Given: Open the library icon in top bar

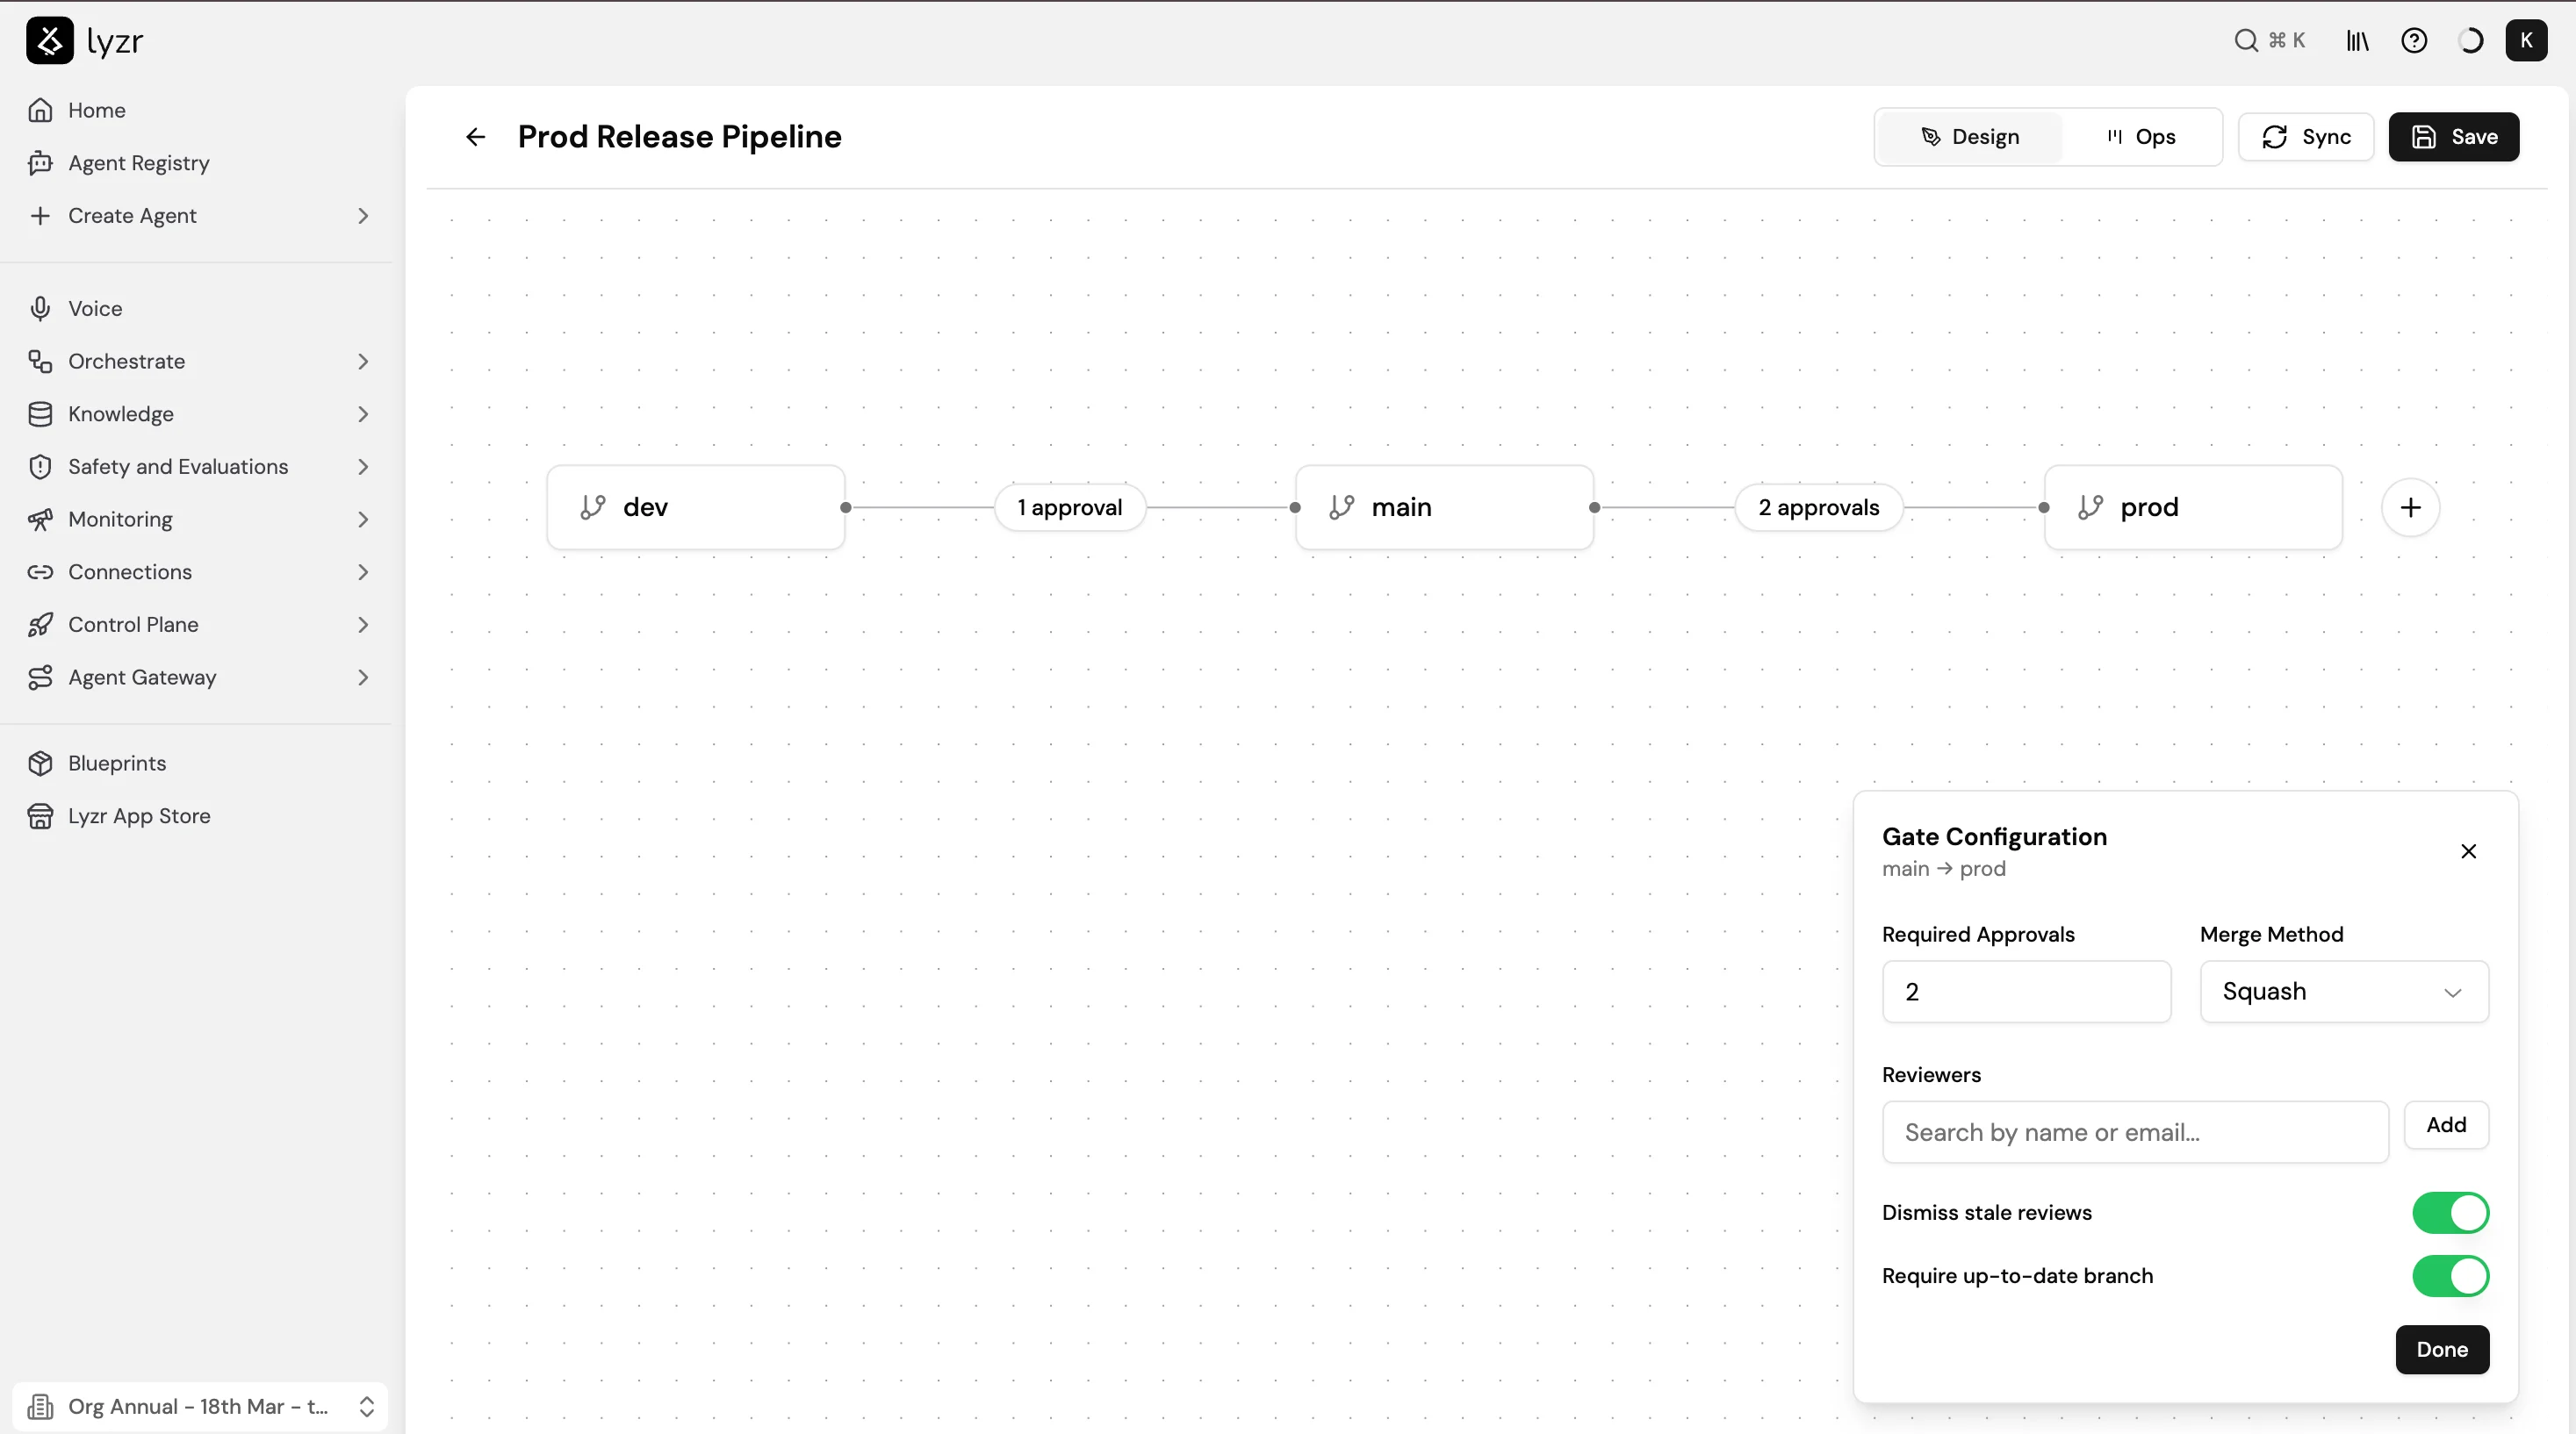Looking at the screenshot, I should (x=2357, y=41).
